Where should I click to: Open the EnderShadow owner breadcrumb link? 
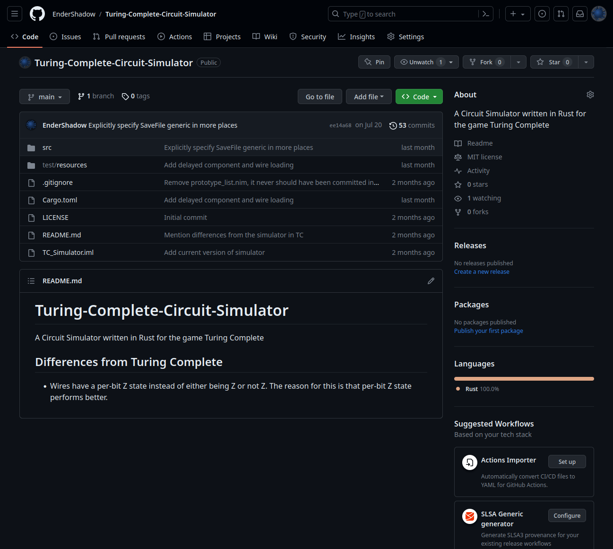74,14
